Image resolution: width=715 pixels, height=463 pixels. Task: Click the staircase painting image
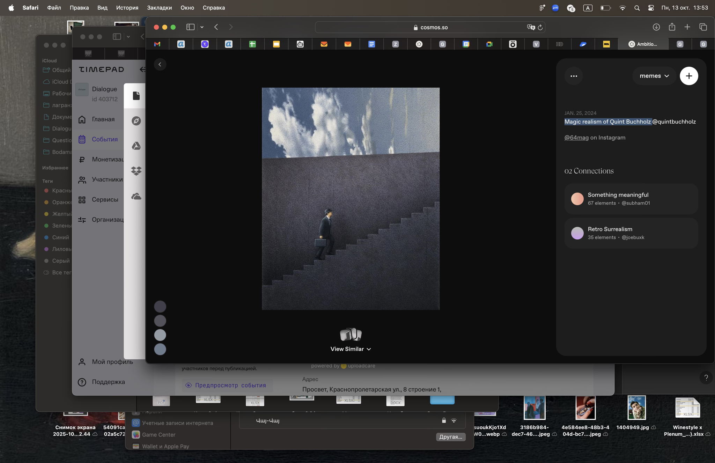coord(351,199)
